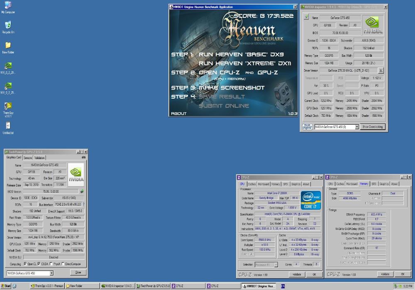
Task: Click the Close button in GPU-Z
Action: point(78,272)
